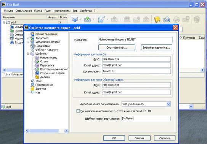Collapse the Шаблоны tree node
Viewport: 207px width, 144px height.
28,54
